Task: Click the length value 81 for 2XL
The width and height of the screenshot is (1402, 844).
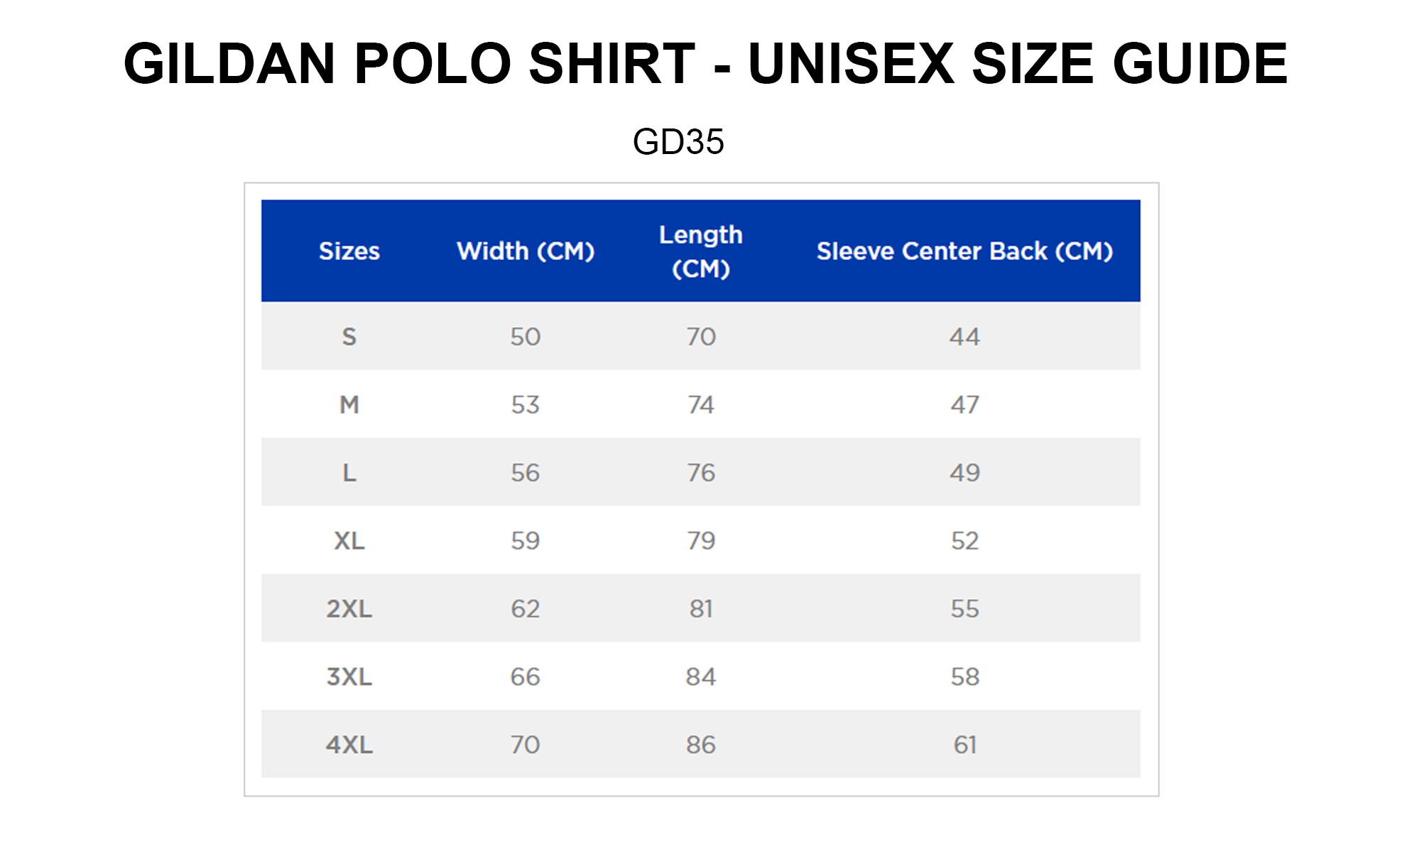Action: 700,609
